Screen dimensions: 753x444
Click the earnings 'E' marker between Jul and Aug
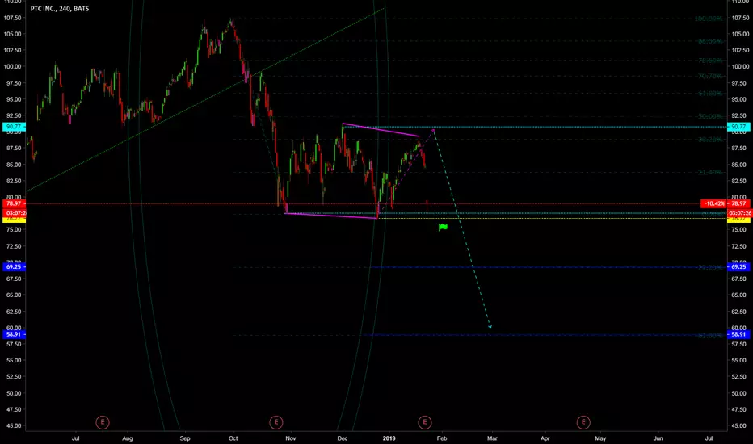coord(103,422)
